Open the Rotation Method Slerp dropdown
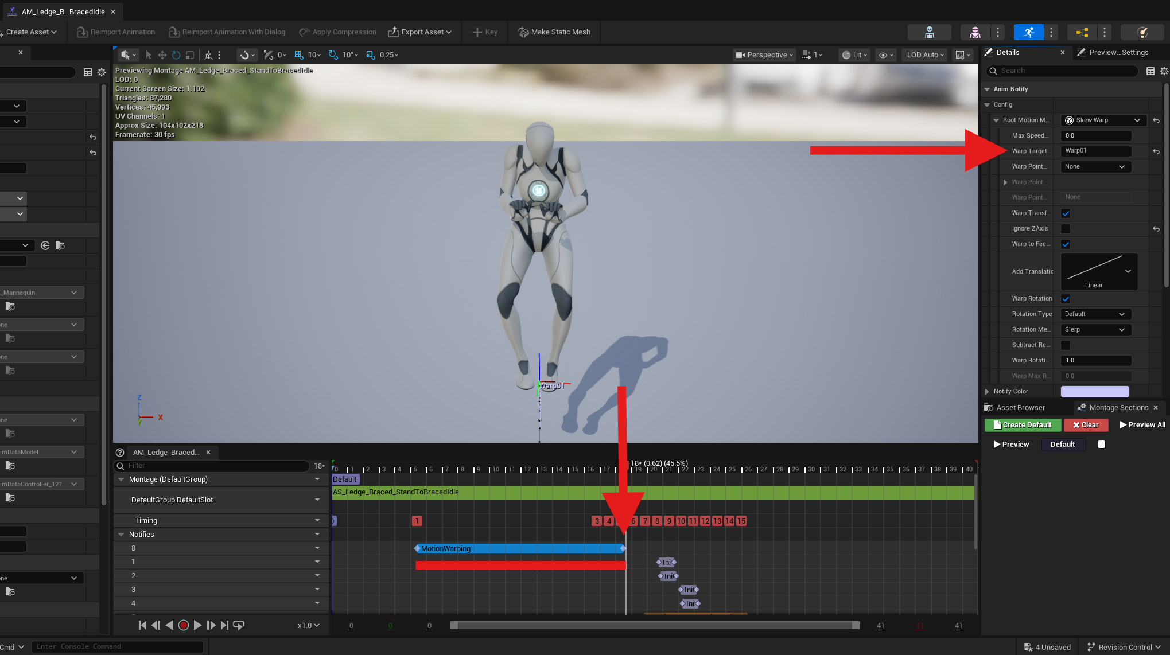Viewport: 1170px width, 655px height. [1095, 329]
